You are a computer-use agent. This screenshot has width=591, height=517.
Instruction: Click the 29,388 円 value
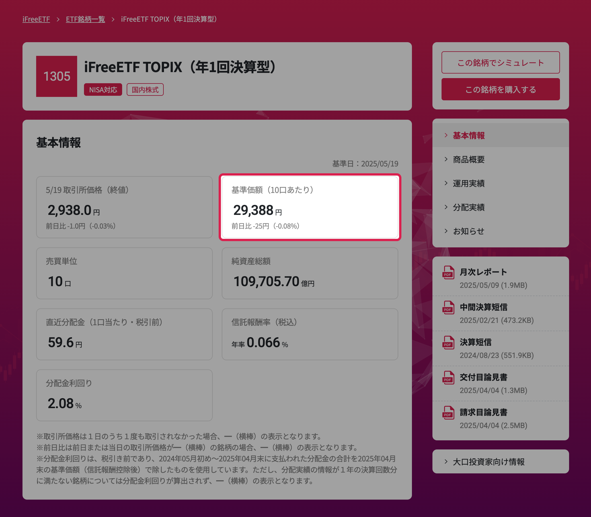pyautogui.click(x=257, y=210)
